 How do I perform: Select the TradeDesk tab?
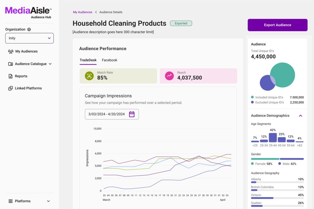88,60
